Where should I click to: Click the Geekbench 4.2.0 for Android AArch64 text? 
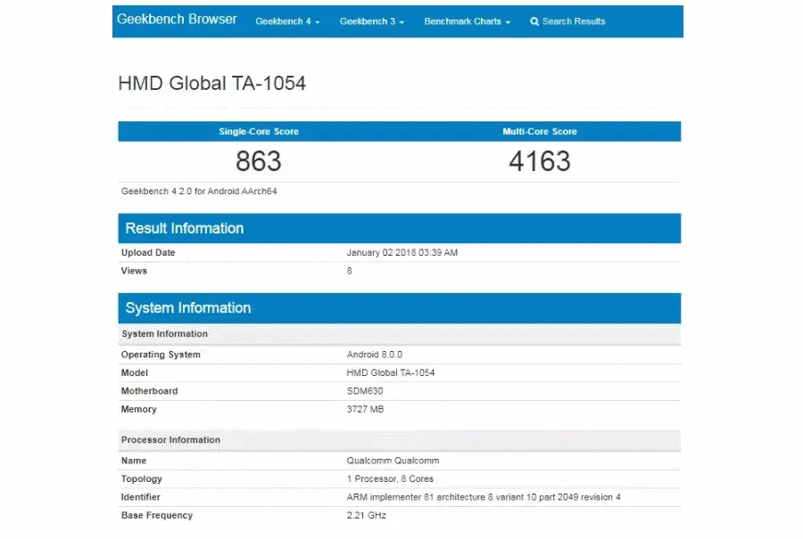pos(199,192)
